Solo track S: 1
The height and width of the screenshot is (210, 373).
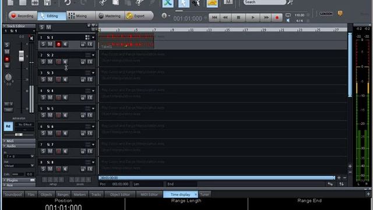click(43, 44)
